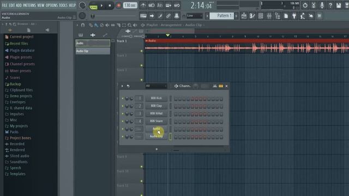The width and height of the screenshot is (349, 196).
Task: Click the undo history clock icon
Action: point(305,5)
